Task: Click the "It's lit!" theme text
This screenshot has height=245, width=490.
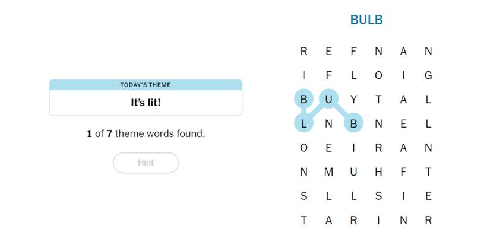Action: pos(146,103)
